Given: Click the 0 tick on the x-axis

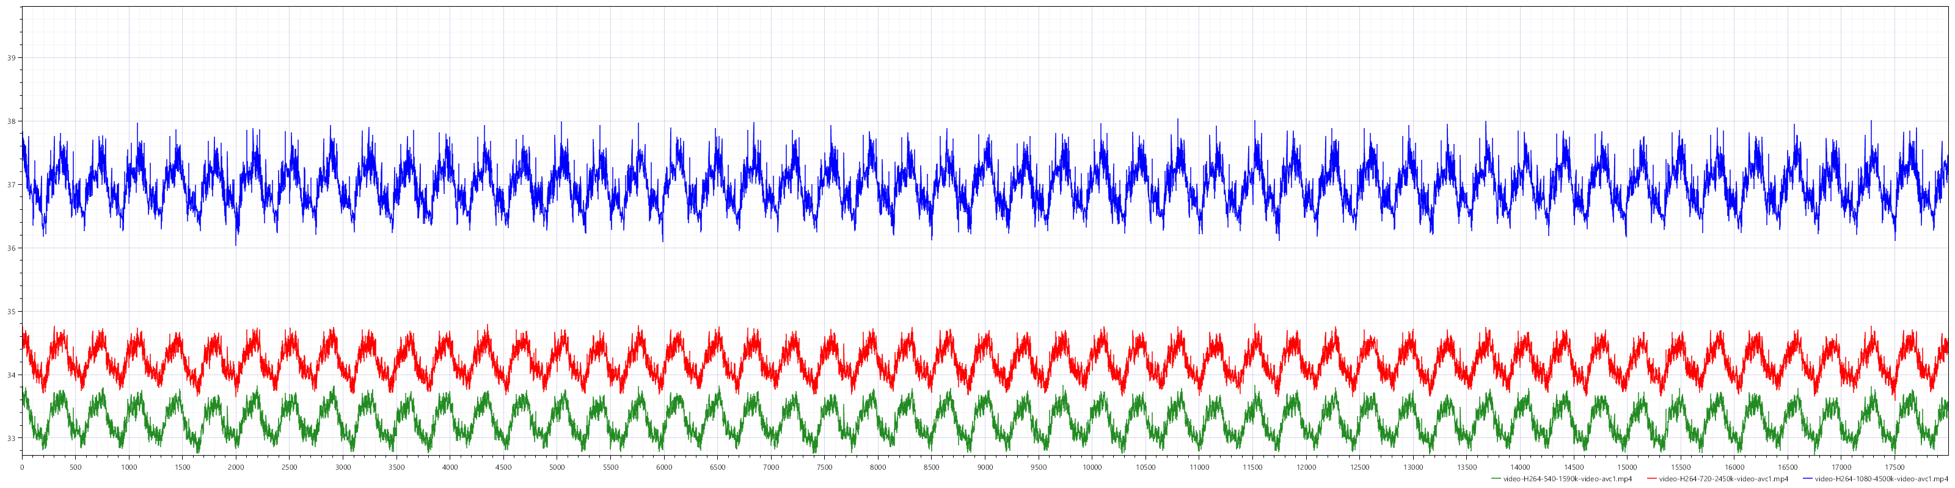Looking at the screenshot, I should coord(22,467).
